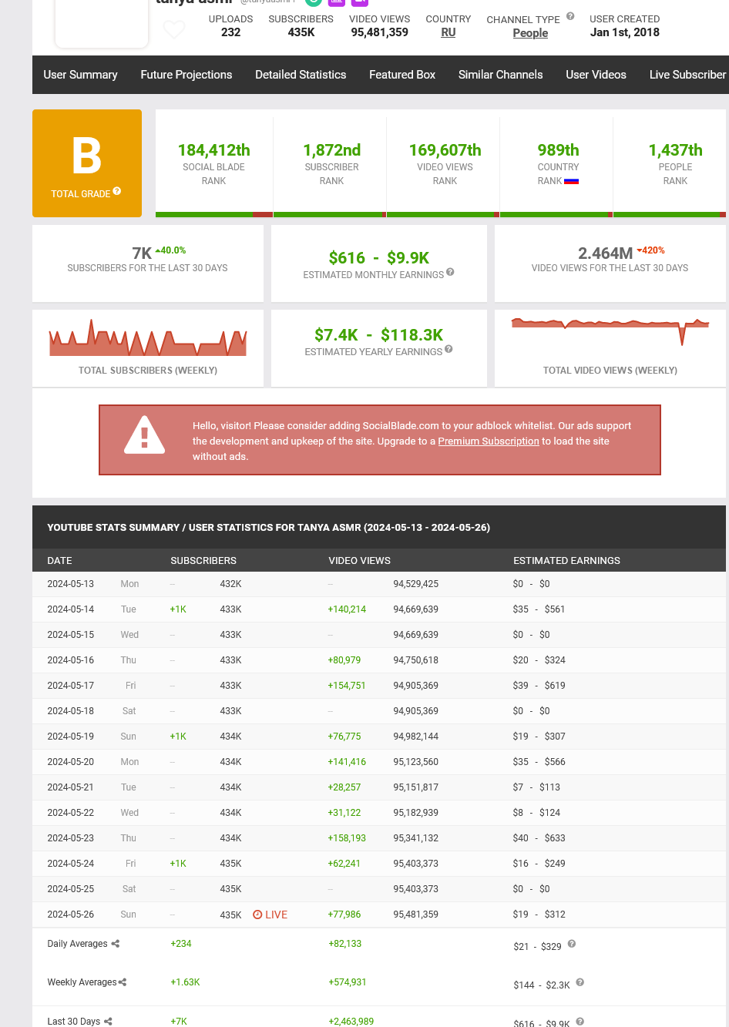Click the 169,607th Video Views Rank
This screenshot has width=729, height=1027.
(x=445, y=150)
